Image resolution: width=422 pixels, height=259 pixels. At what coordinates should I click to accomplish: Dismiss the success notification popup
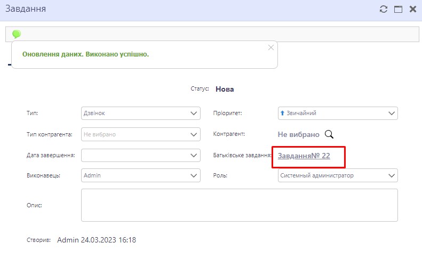(271, 47)
